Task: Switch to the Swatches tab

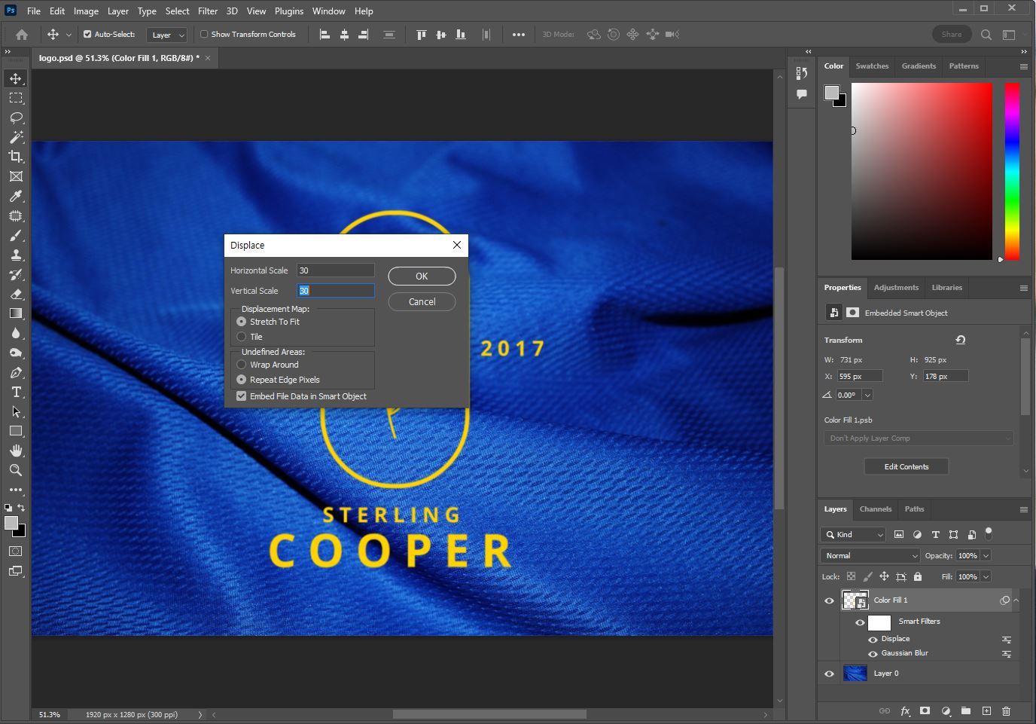Action: pyautogui.click(x=872, y=66)
